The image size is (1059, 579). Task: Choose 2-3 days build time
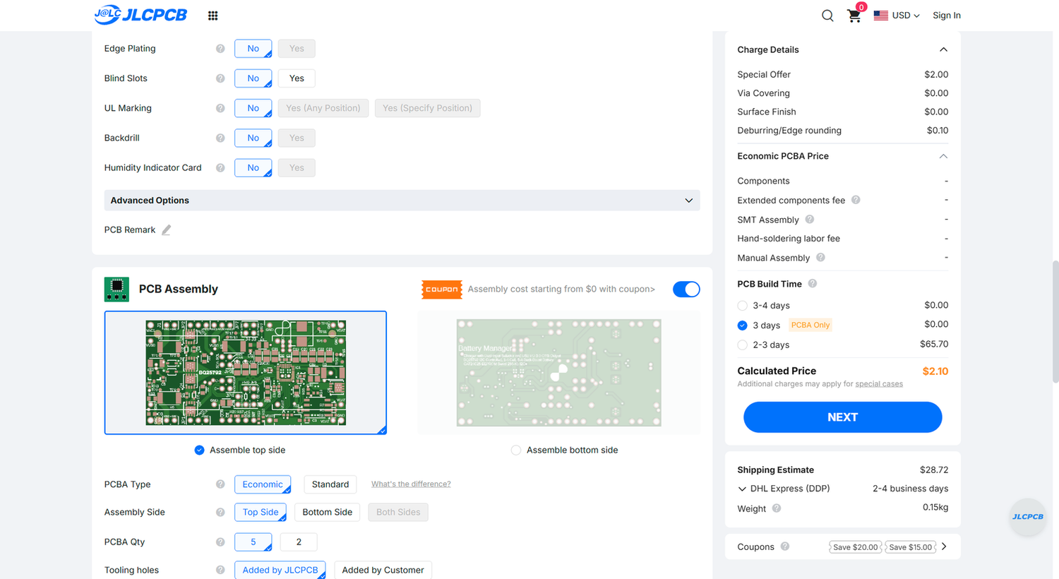(x=742, y=345)
